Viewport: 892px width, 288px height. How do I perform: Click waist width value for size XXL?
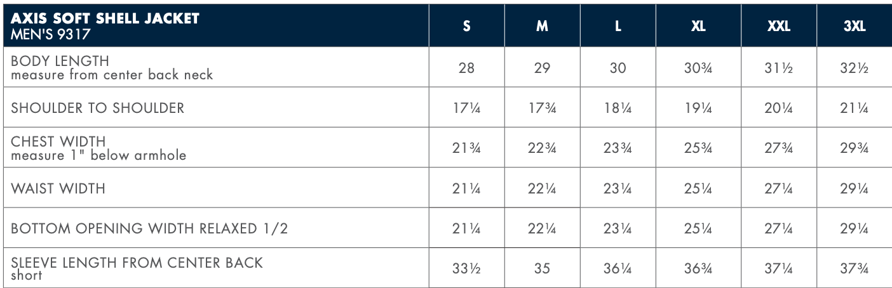pyautogui.click(x=778, y=188)
